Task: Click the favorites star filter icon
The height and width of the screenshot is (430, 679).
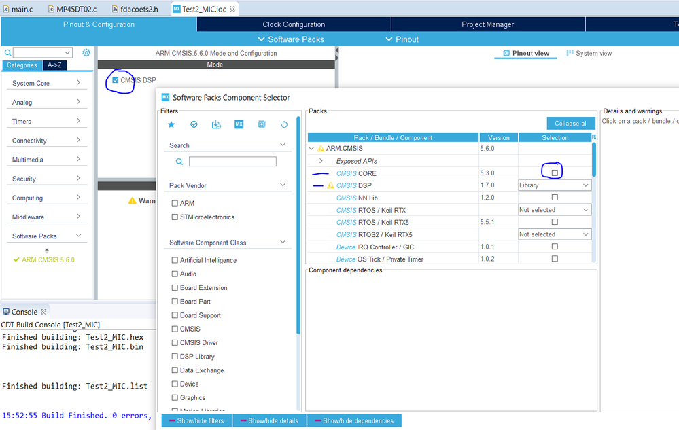Action: coord(171,124)
